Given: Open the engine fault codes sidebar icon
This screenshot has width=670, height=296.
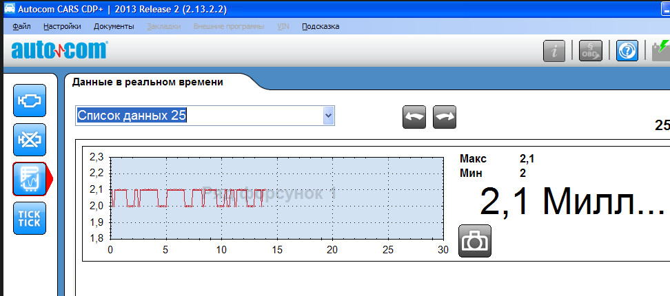Looking at the screenshot, I should (x=30, y=101).
